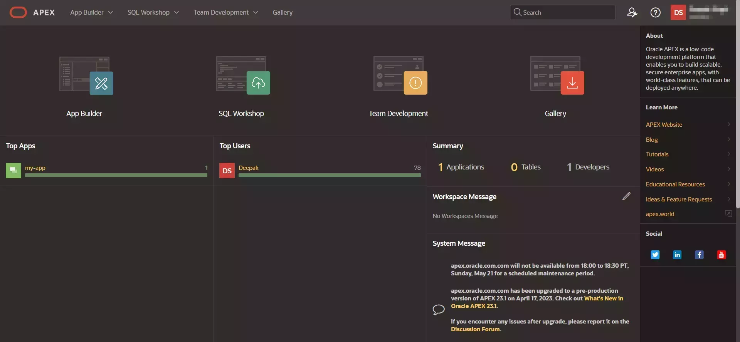This screenshot has height=342, width=740.
Task: Focus the Search input field
Action: point(567,13)
